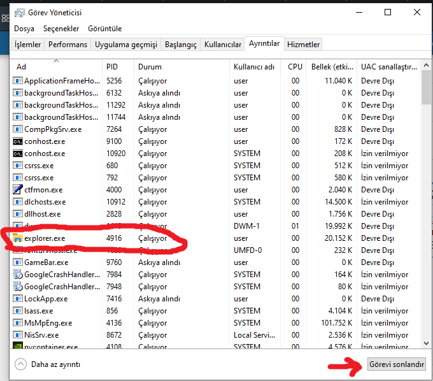Click the MsMpEng.exe process icon
This screenshot has height=381, width=433.
pos(18,323)
